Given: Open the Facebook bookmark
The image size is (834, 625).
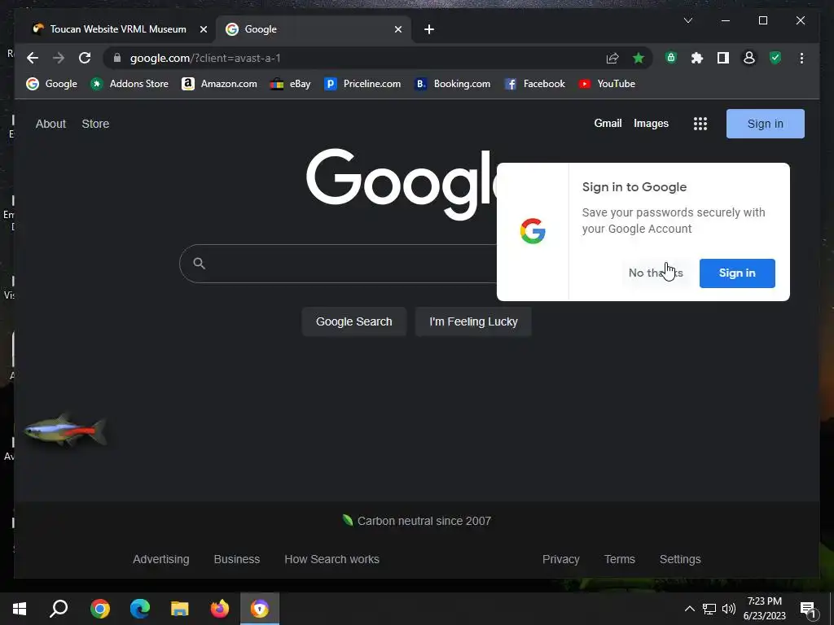Looking at the screenshot, I should 534,84.
